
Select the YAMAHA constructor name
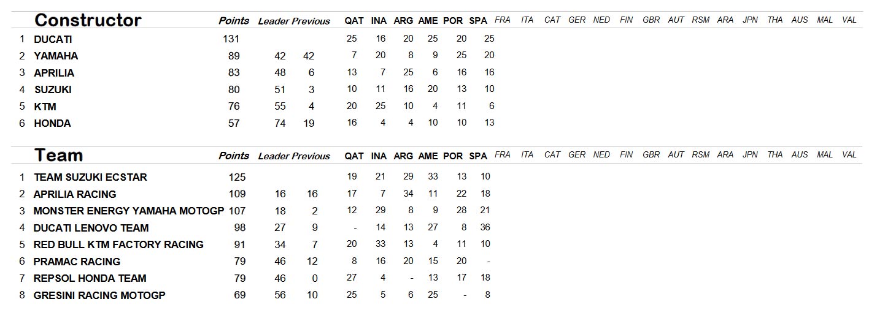point(56,56)
